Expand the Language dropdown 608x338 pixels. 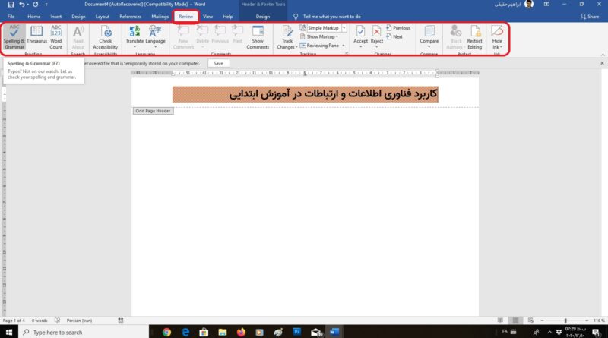(155, 37)
